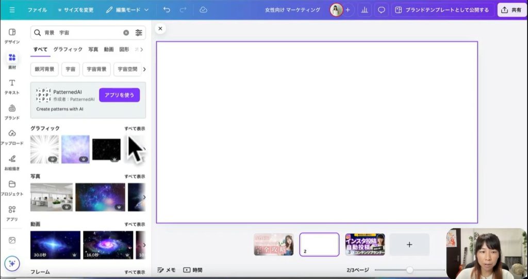Image resolution: width=528 pixels, height=279 pixels.
Task: Select the テキスト tool in sidebar
Action: pyautogui.click(x=12, y=86)
